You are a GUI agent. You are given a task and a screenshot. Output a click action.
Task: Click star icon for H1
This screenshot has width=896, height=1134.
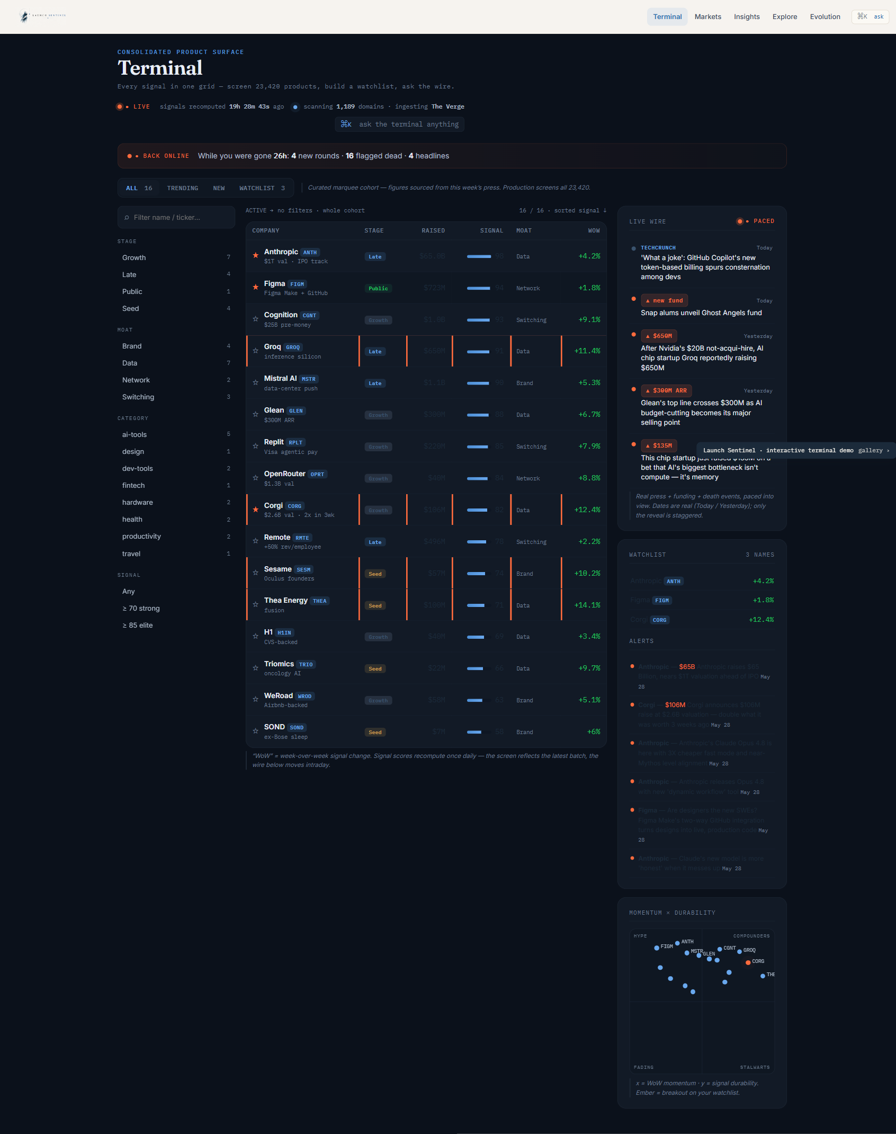tap(255, 636)
